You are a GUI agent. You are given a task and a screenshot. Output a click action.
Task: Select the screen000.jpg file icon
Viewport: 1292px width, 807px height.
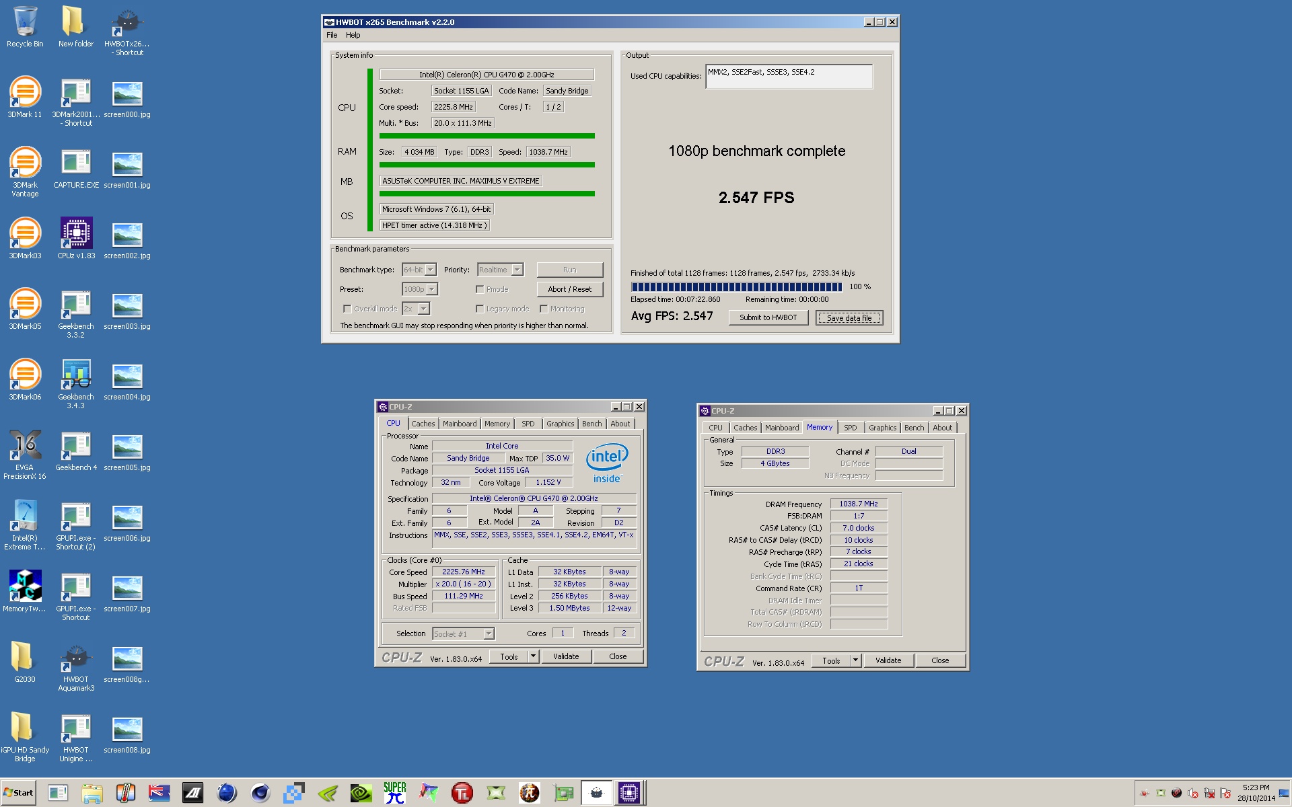coord(127,99)
